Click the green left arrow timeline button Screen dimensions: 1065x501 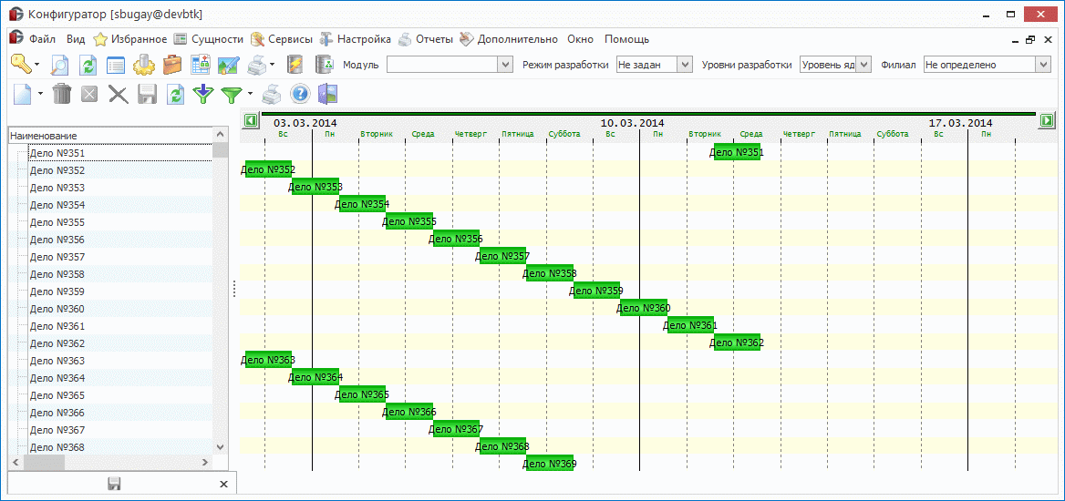coord(250,120)
